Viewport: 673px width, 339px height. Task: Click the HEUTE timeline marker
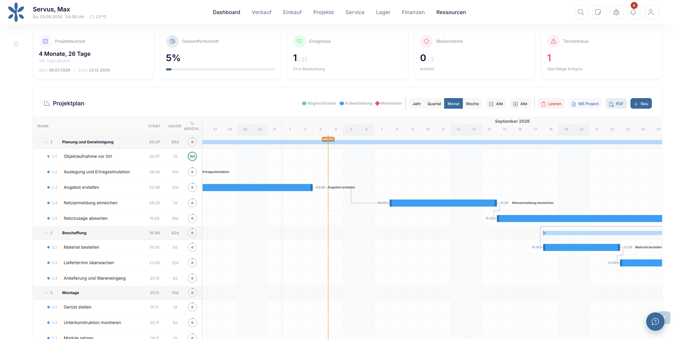click(328, 139)
